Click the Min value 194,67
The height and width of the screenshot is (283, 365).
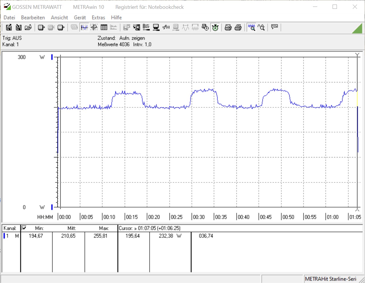pyautogui.click(x=36, y=236)
